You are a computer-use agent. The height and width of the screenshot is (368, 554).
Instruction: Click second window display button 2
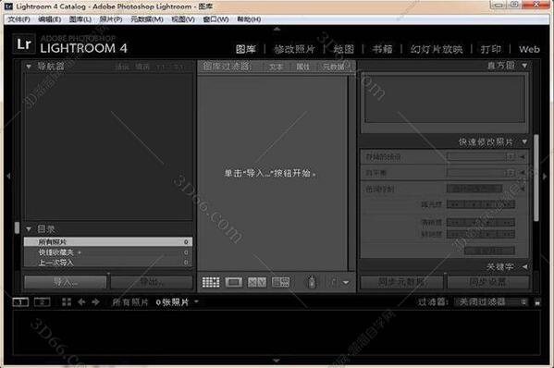[42, 302]
